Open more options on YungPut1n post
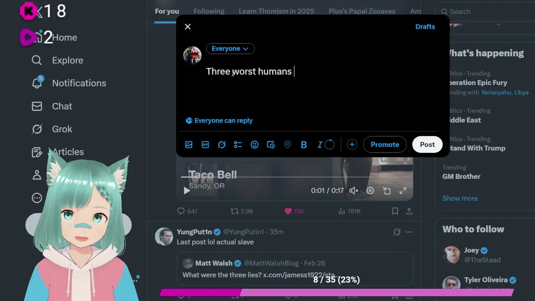 click(x=409, y=232)
